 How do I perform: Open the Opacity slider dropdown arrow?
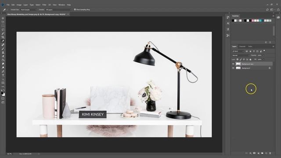point(263,55)
